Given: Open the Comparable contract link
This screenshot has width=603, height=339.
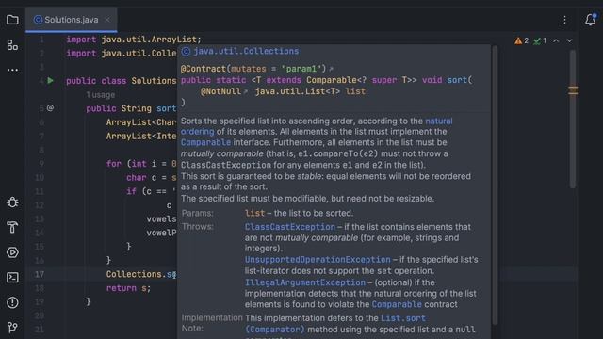Looking at the screenshot, I should click(397, 304).
